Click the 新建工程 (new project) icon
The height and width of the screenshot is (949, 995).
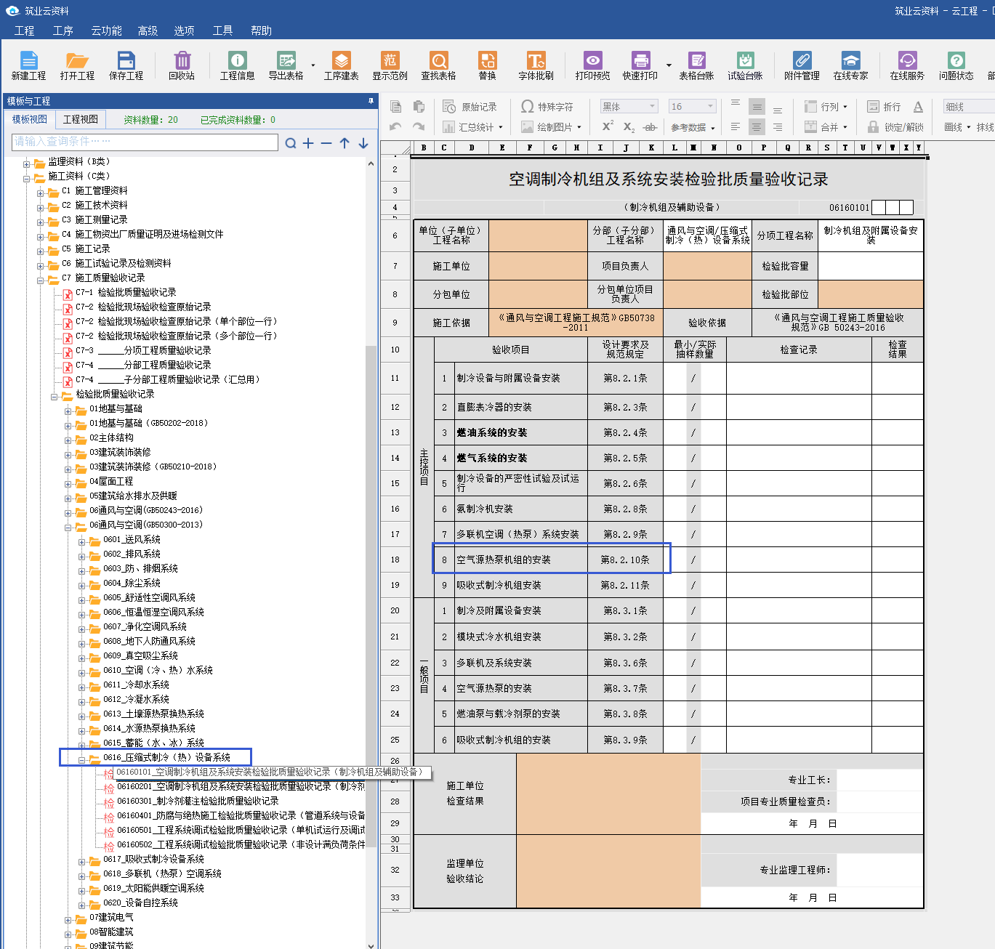[28, 65]
